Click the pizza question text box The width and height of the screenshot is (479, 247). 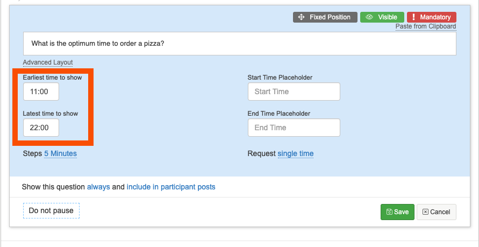(x=239, y=44)
